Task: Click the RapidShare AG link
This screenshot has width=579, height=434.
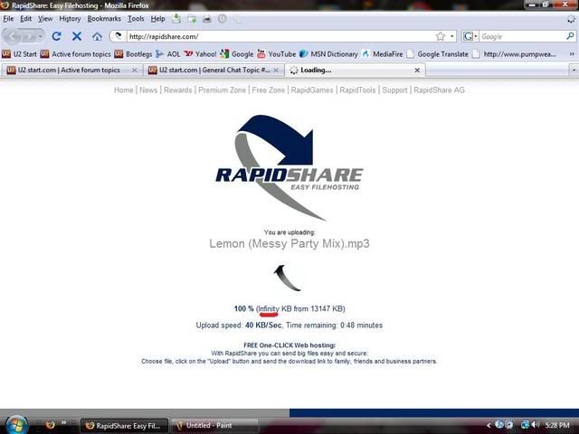Action: [439, 90]
